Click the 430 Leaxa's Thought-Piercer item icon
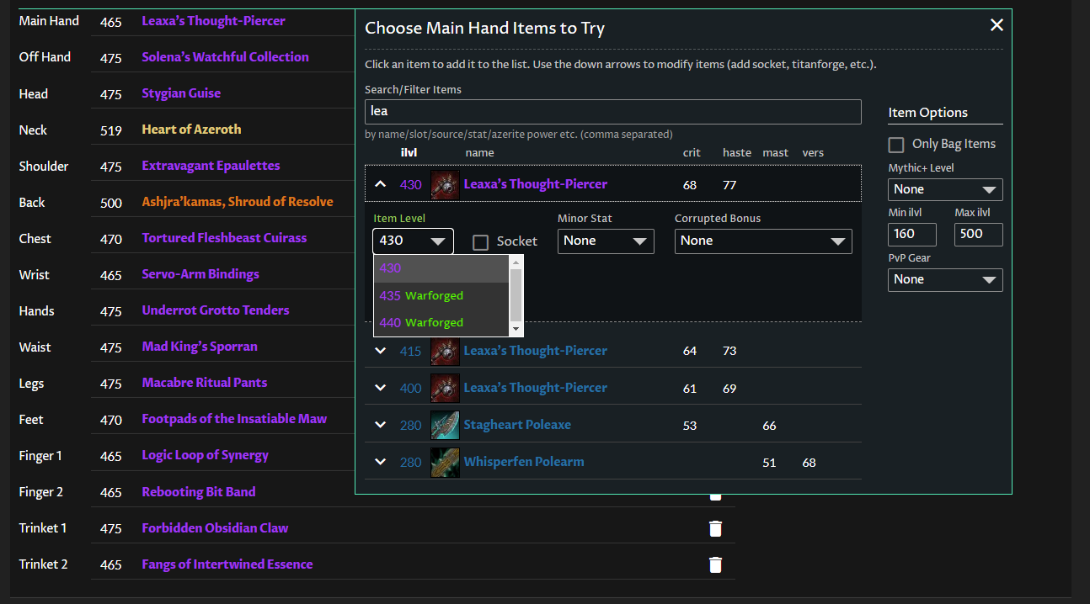 pyautogui.click(x=445, y=184)
